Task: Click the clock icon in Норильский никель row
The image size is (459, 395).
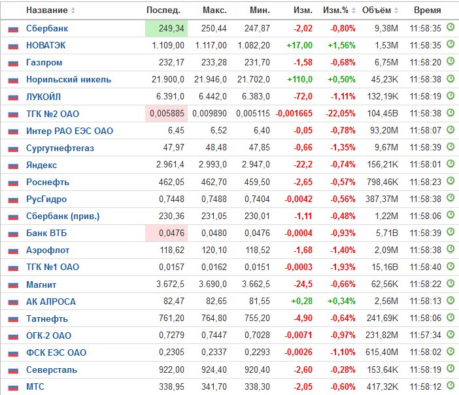Action: (450, 78)
